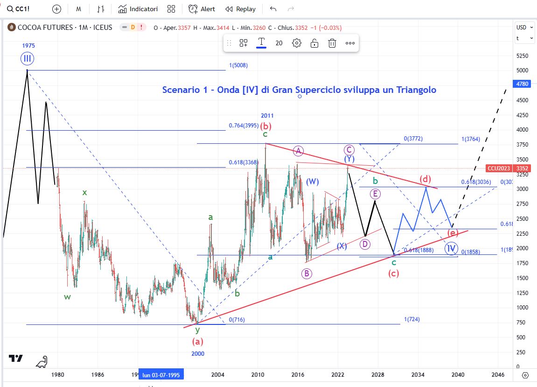
Task: Open symbol search CC1!
Action: [19, 9]
